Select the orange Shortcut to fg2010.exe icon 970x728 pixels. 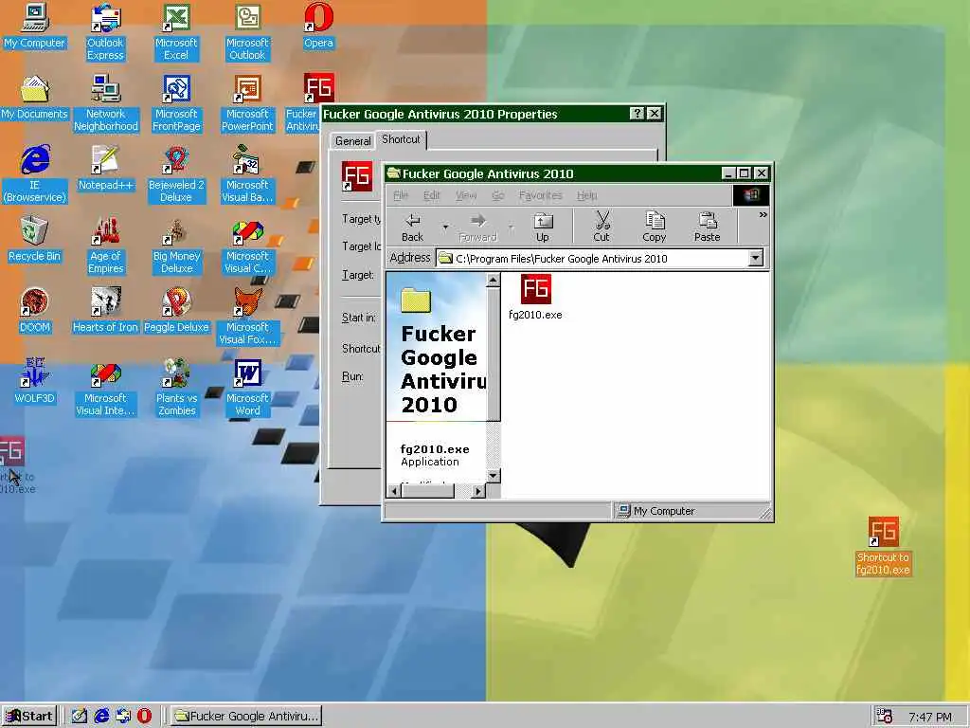[x=883, y=547]
